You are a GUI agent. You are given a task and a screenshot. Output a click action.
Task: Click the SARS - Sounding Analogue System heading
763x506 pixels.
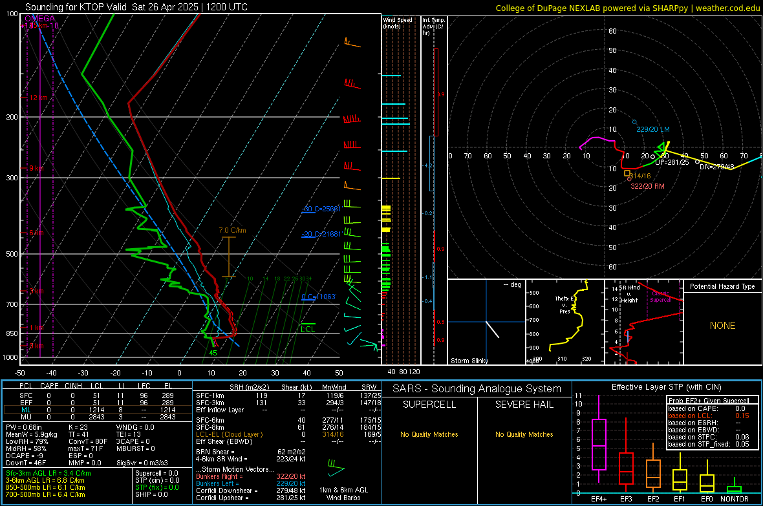click(x=477, y=389)
